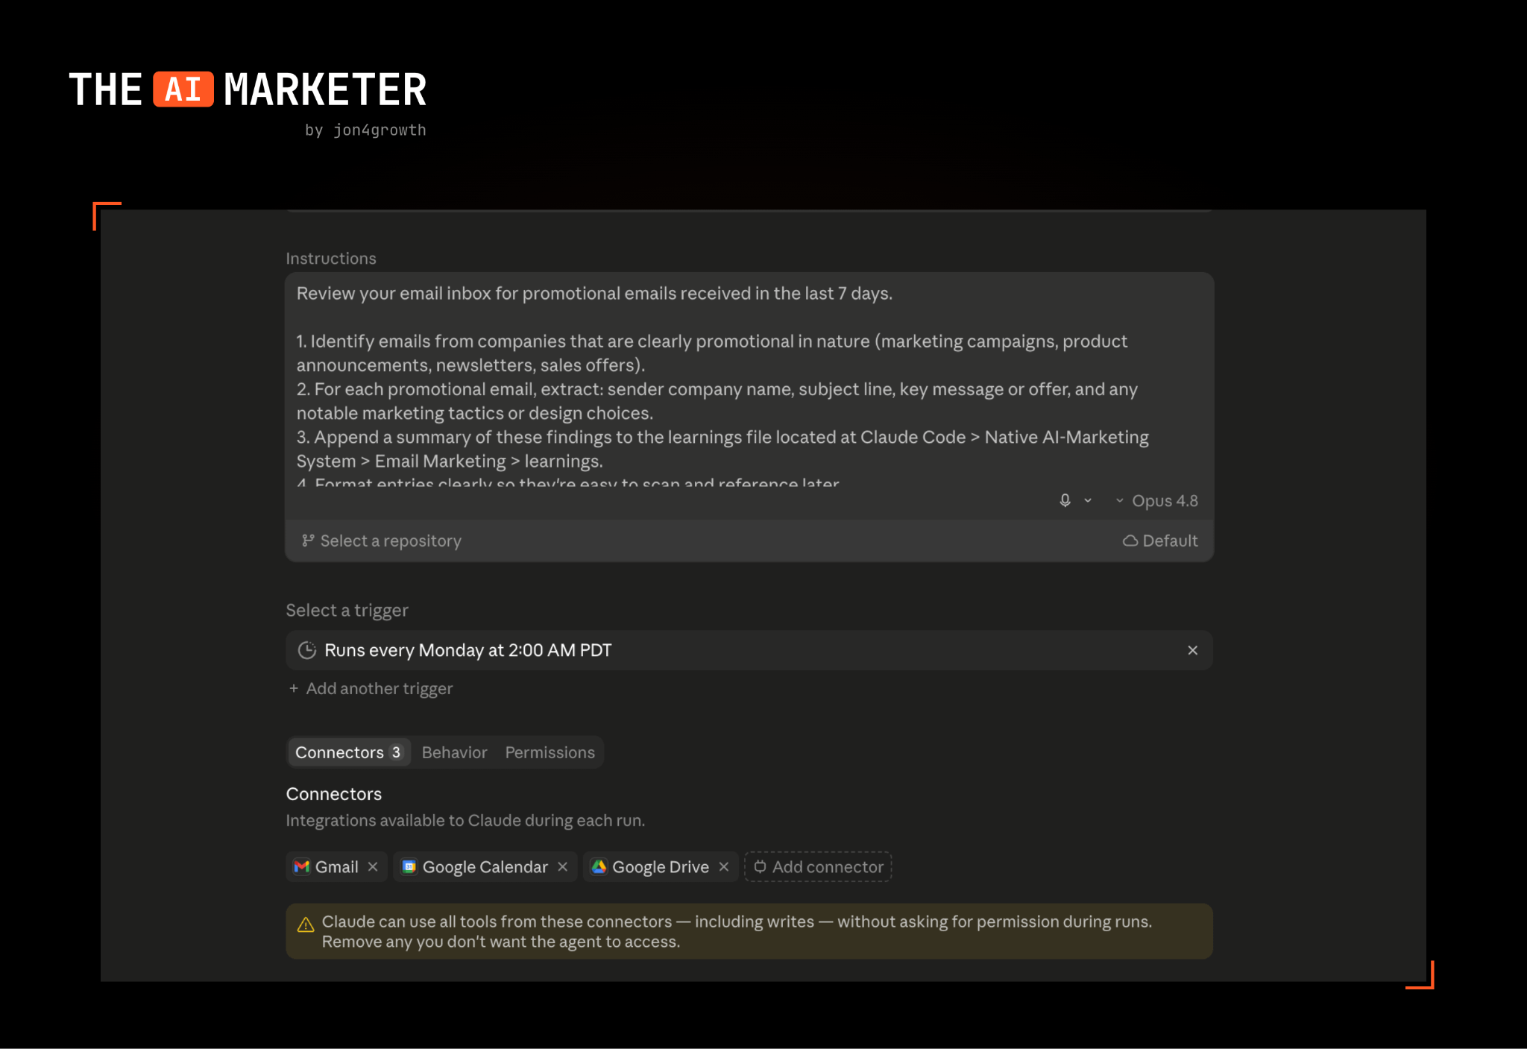Click the microphone dictation icon

(1065, 500)
